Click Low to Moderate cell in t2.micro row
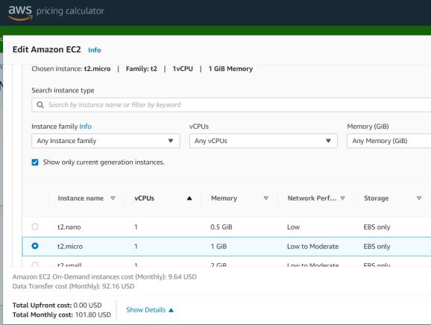Screen dimensions: 431x325 click(312, 247)
